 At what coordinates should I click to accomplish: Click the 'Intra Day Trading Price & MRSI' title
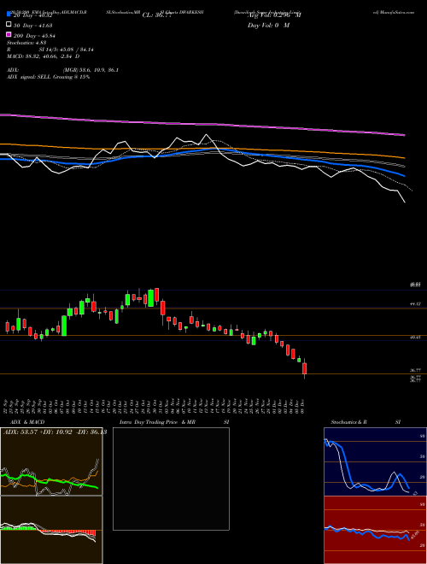pos(174,422)
